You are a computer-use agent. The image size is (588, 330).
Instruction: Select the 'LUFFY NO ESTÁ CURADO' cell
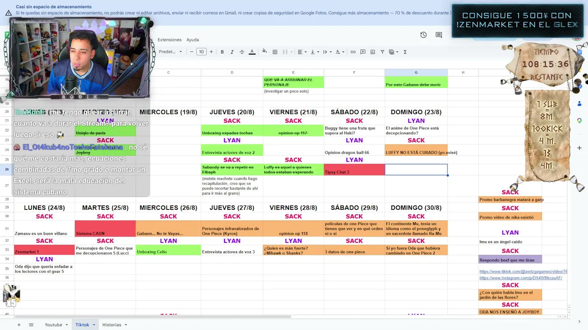point(416,150)
